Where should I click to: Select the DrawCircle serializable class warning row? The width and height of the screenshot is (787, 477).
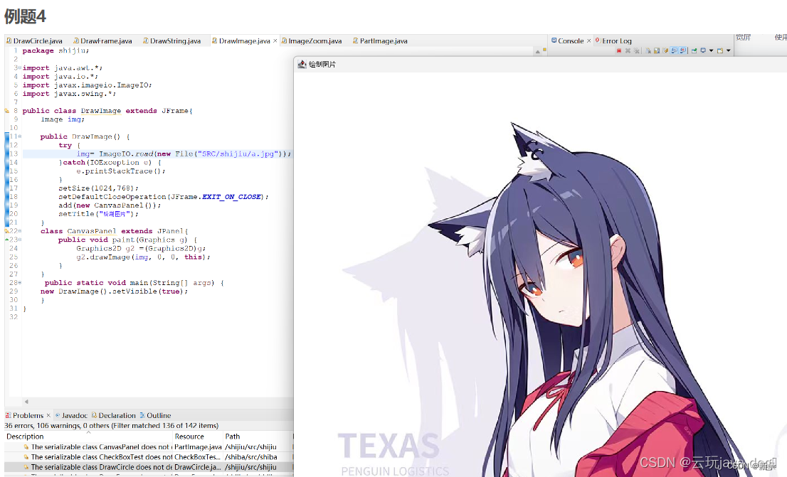[149, 467]
